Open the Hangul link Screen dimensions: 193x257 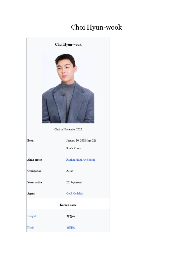click(31, 216)
